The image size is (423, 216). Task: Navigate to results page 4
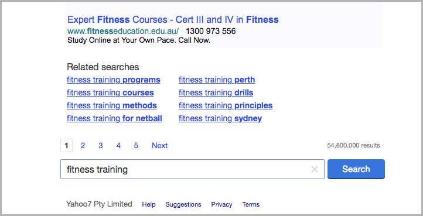(118, 146)
